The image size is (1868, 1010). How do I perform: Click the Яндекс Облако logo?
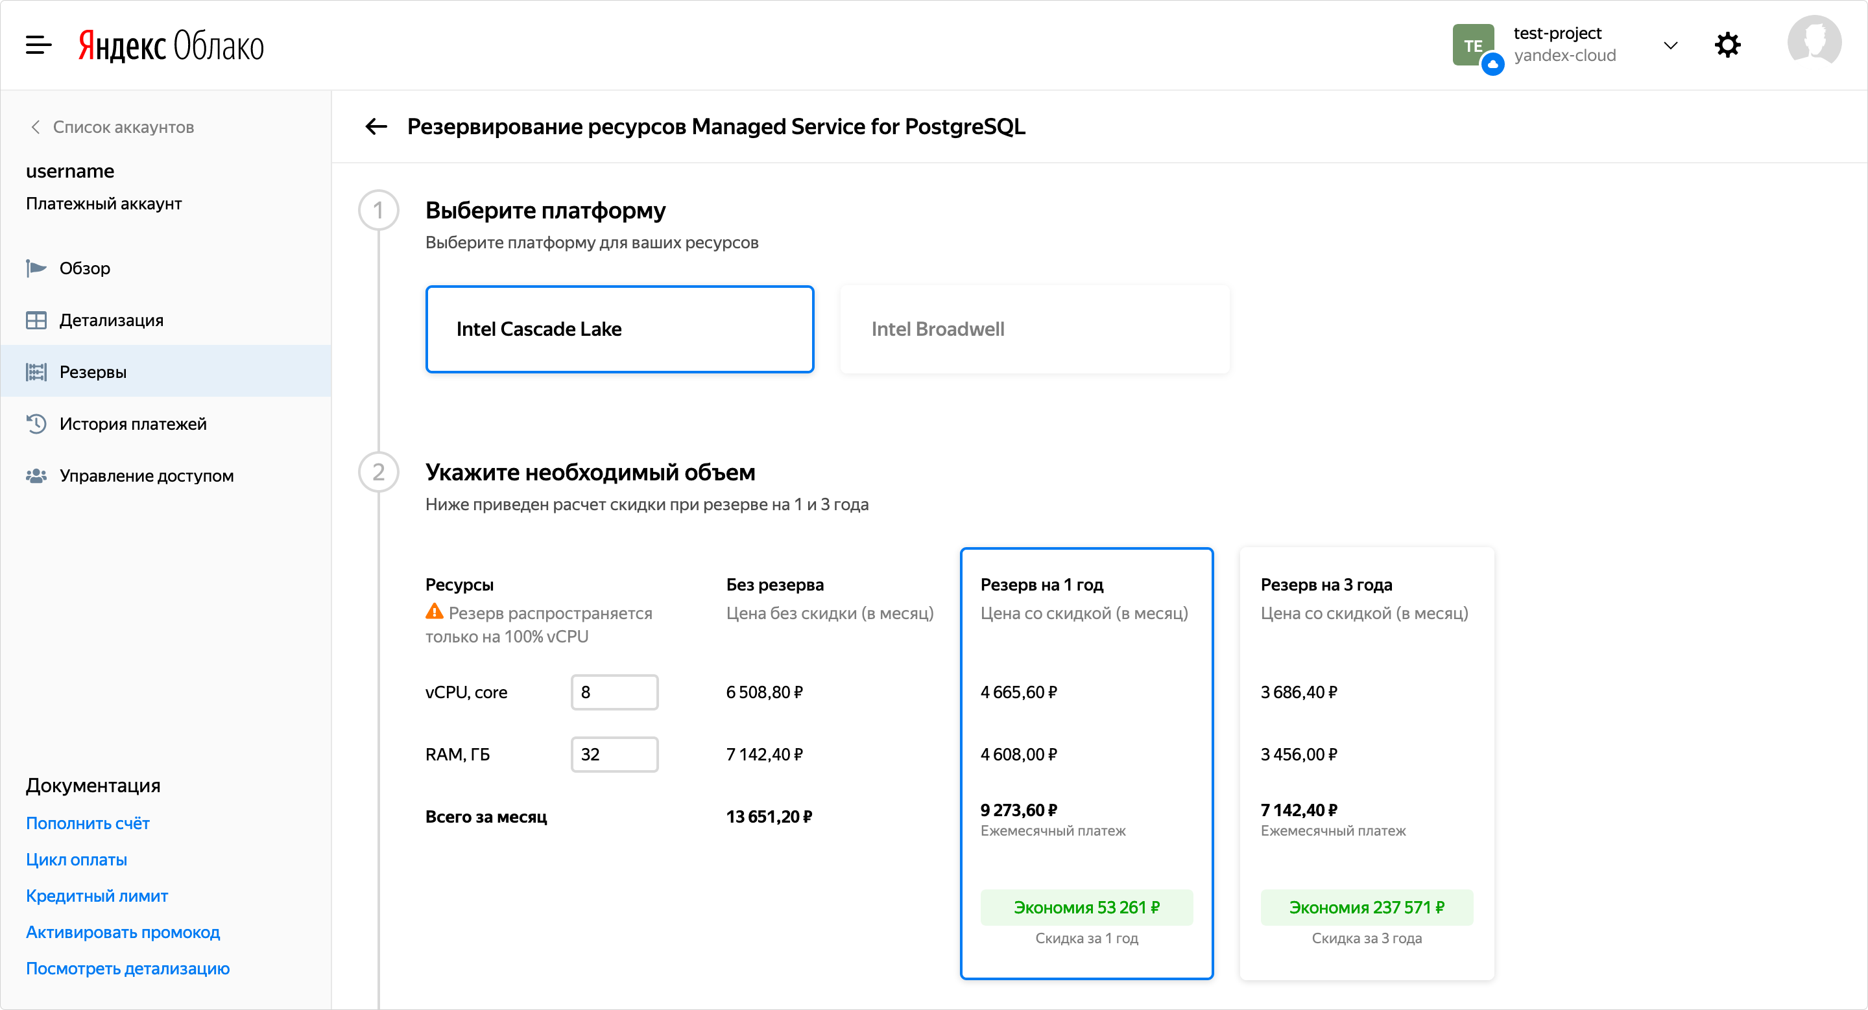[171, 45]
